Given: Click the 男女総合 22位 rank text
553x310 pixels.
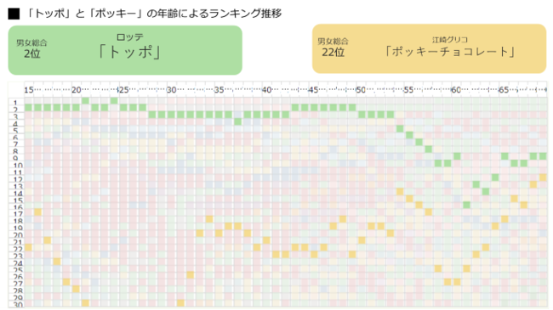Looking at the screenshot, I should (333, 48).
